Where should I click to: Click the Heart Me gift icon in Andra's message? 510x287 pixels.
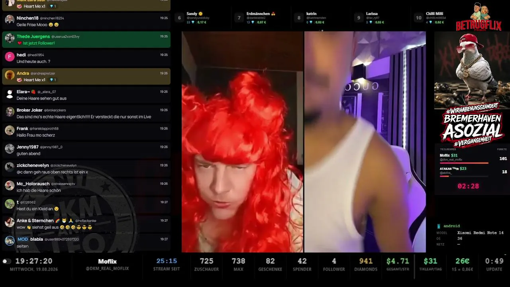(x=19, y=80)
